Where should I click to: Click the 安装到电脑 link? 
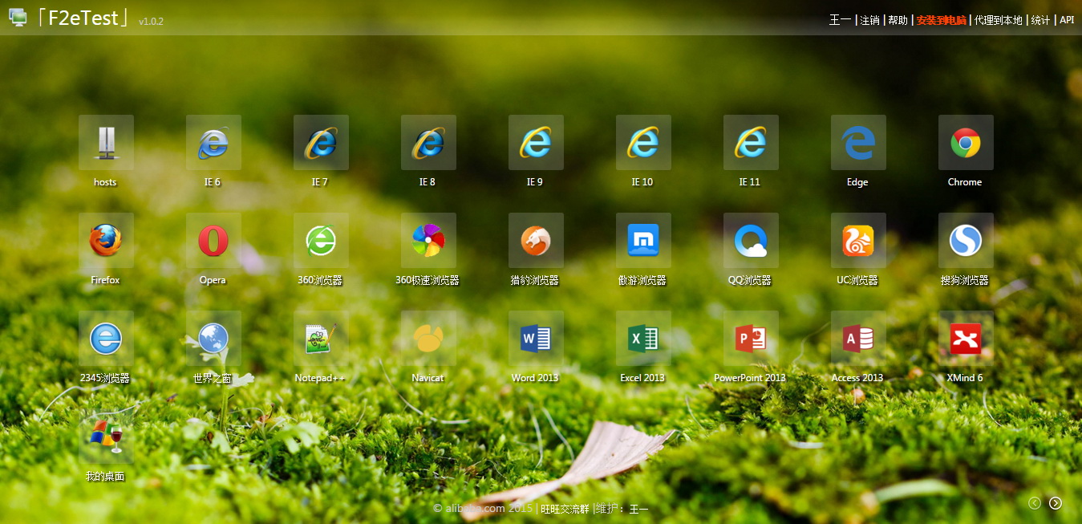(x=941, y=20)
